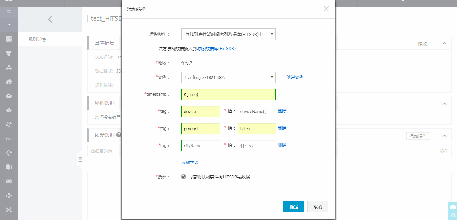Click the timestamp field ${time}
Viewport: 457px width, 220px height.
[228, 94]
